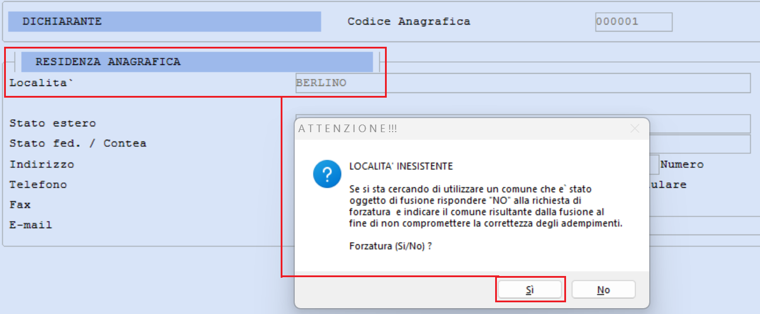Click the Località label
Screen dimensions: 760x314
(x=40, y=83)
